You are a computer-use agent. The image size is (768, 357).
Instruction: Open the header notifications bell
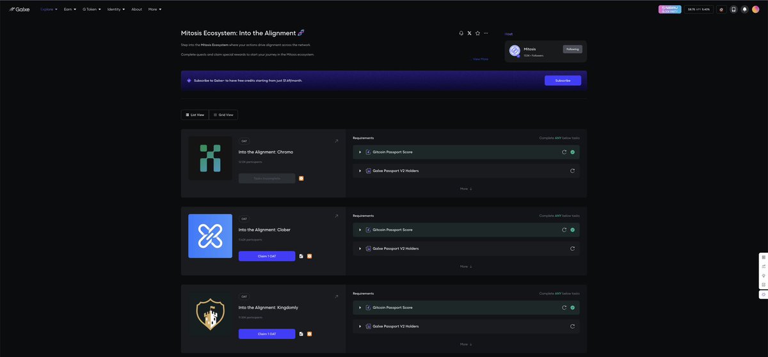tap(744, 10)
